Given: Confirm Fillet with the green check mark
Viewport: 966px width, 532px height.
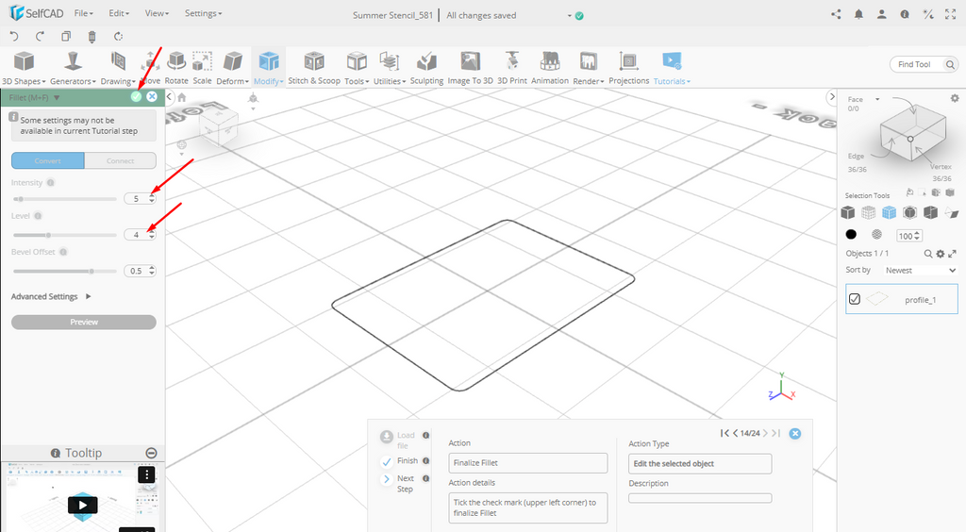Looking at the screenshot, I should (137, 97).
